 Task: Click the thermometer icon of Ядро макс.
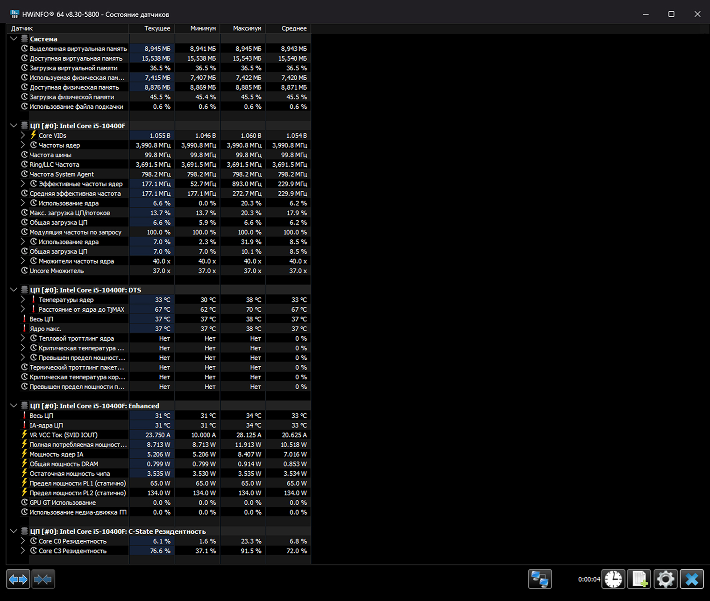point(24,328)
